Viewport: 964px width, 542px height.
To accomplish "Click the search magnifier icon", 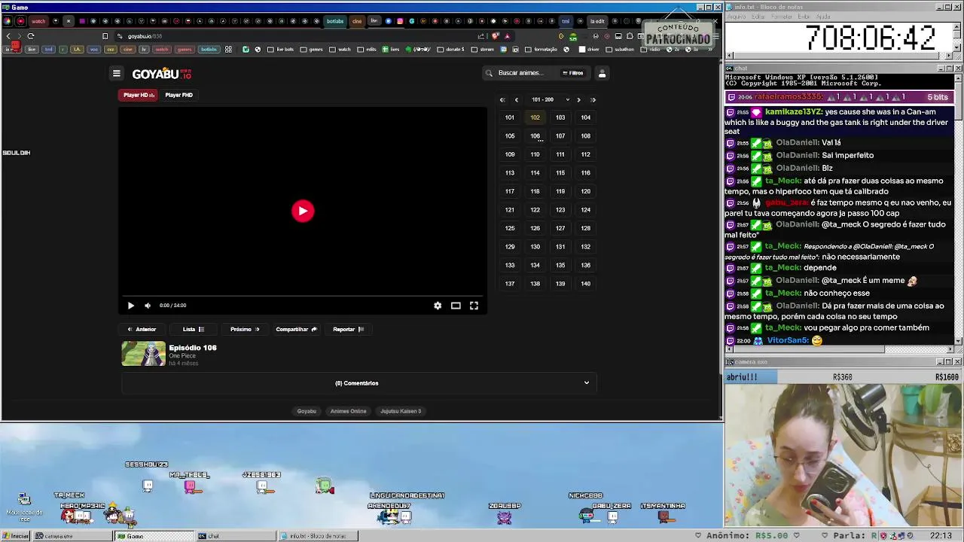I will (489, 73).
